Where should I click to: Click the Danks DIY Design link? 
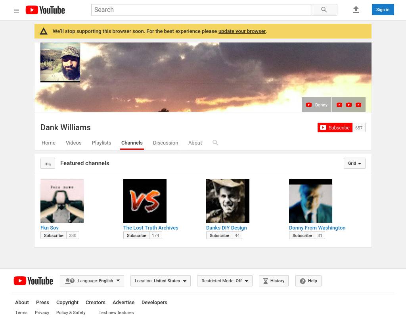226,228
